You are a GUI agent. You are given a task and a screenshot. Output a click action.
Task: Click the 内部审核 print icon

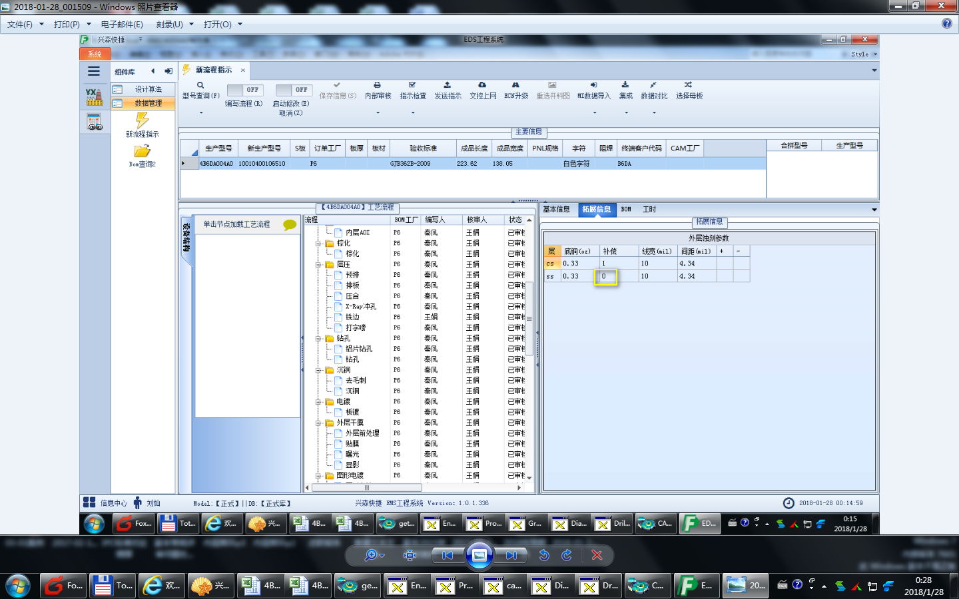[377, 85]
